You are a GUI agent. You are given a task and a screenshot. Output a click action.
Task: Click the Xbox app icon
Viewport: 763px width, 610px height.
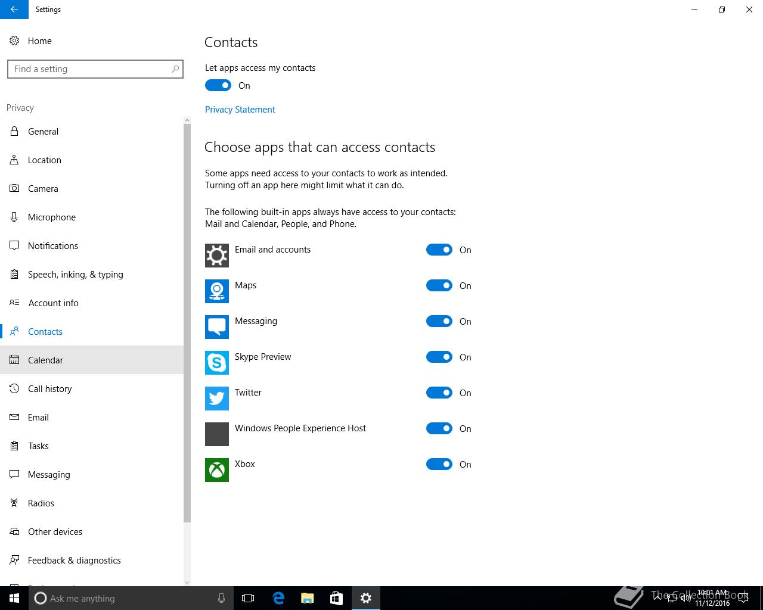(217, 470)
